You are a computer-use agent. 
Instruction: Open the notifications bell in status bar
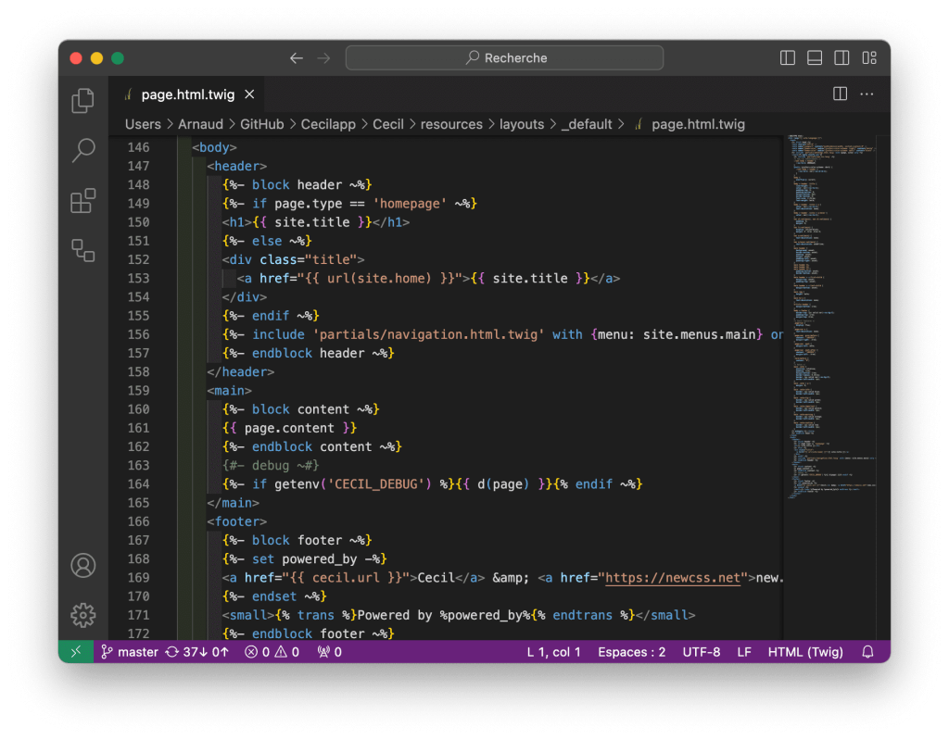tap(867, 652)
